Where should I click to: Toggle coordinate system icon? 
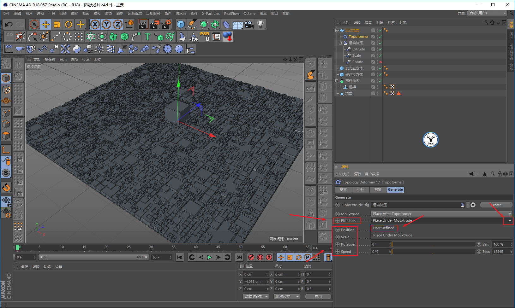click(129, 24)
